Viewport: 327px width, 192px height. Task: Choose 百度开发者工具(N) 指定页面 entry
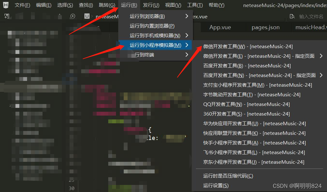pyautogui.click(x=259, y=75)
